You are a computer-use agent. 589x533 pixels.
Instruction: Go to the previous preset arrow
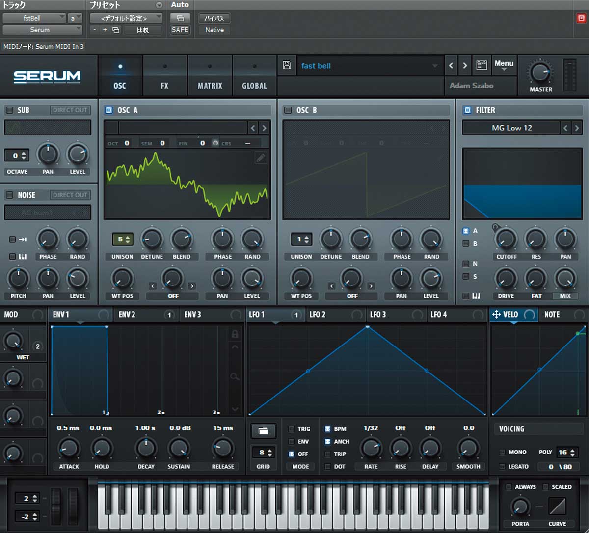point(451,65)
